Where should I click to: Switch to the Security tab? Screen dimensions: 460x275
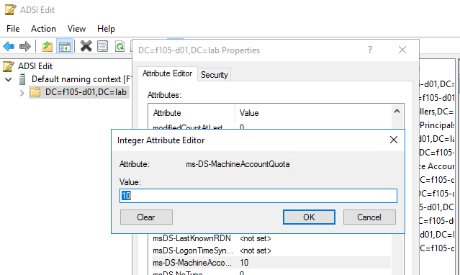tap(214, 75)
